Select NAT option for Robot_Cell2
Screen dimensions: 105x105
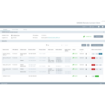(x=101, y=69)
